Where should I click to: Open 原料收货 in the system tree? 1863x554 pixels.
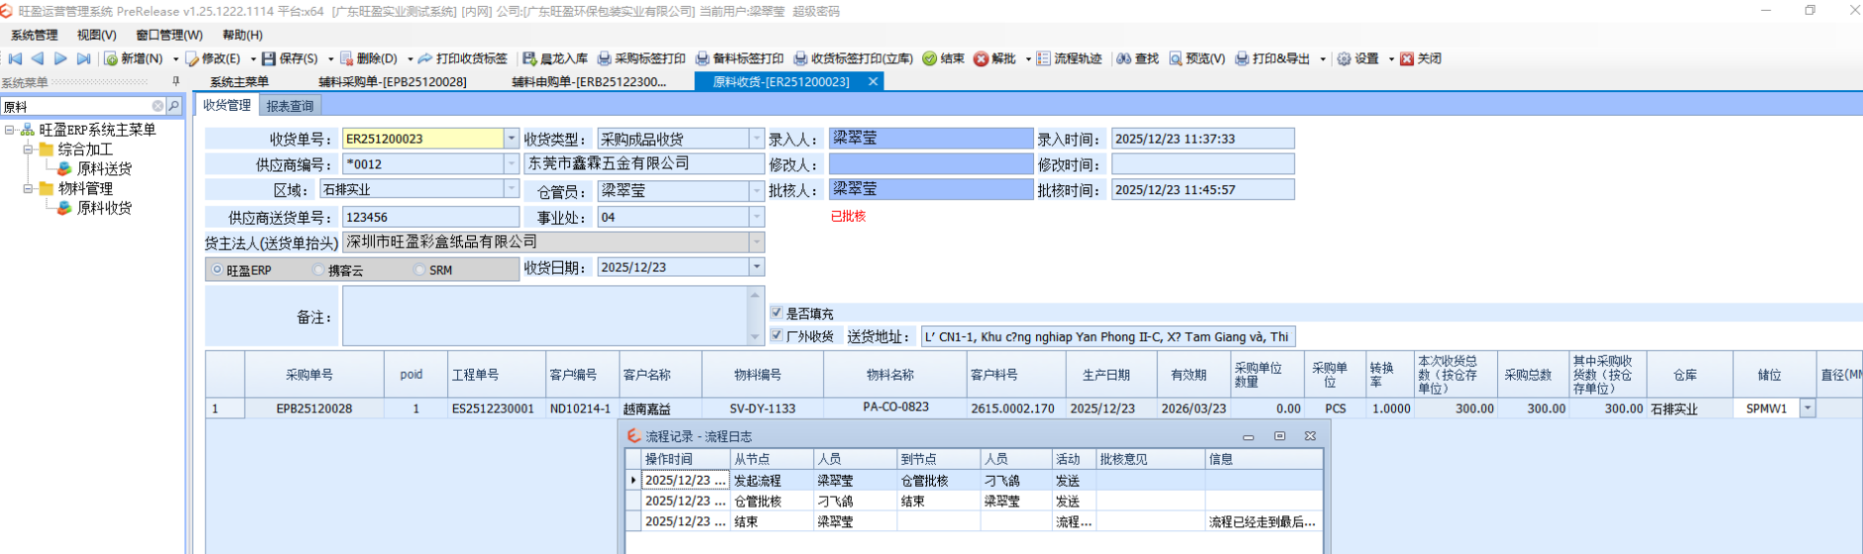click(104, 208)
